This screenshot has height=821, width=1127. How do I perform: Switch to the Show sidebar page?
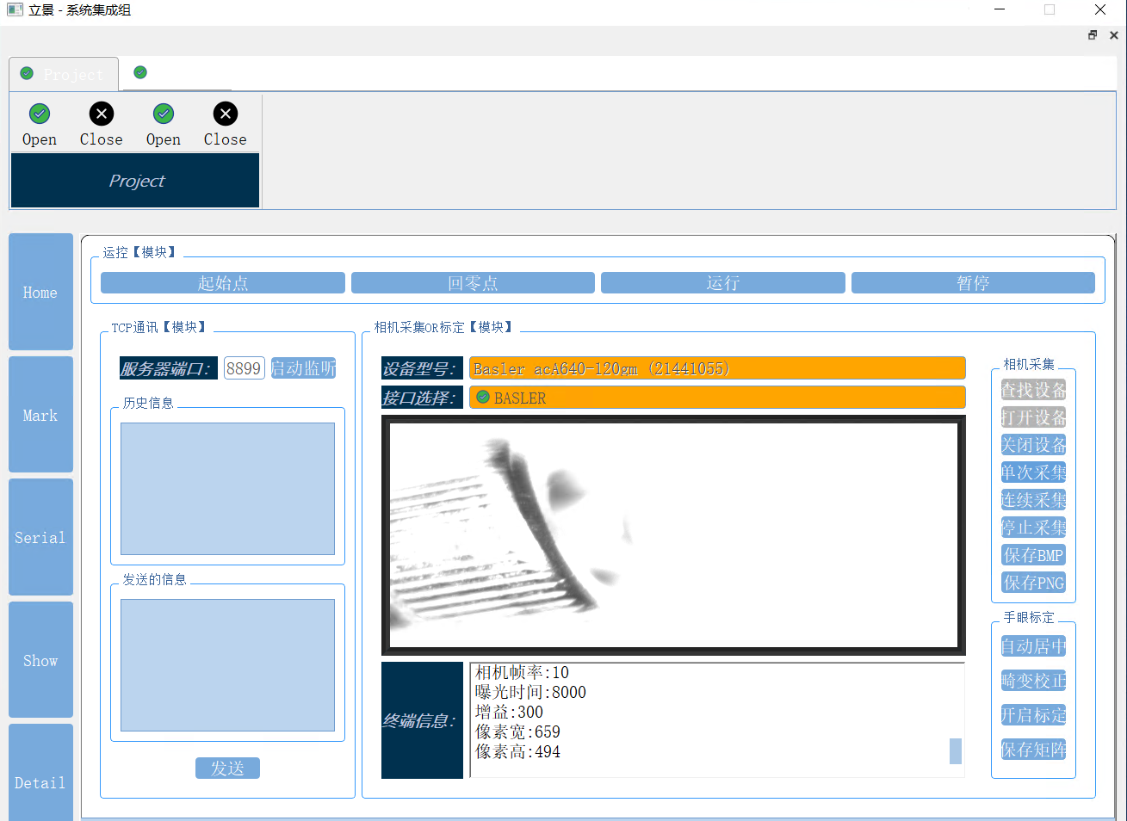pyautogui.click(x=40, y=660)
